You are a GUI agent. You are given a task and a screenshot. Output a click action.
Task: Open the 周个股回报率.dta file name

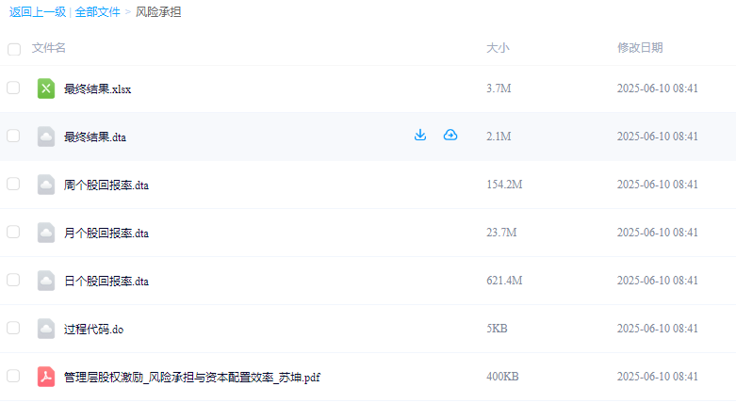pos(106,185)
